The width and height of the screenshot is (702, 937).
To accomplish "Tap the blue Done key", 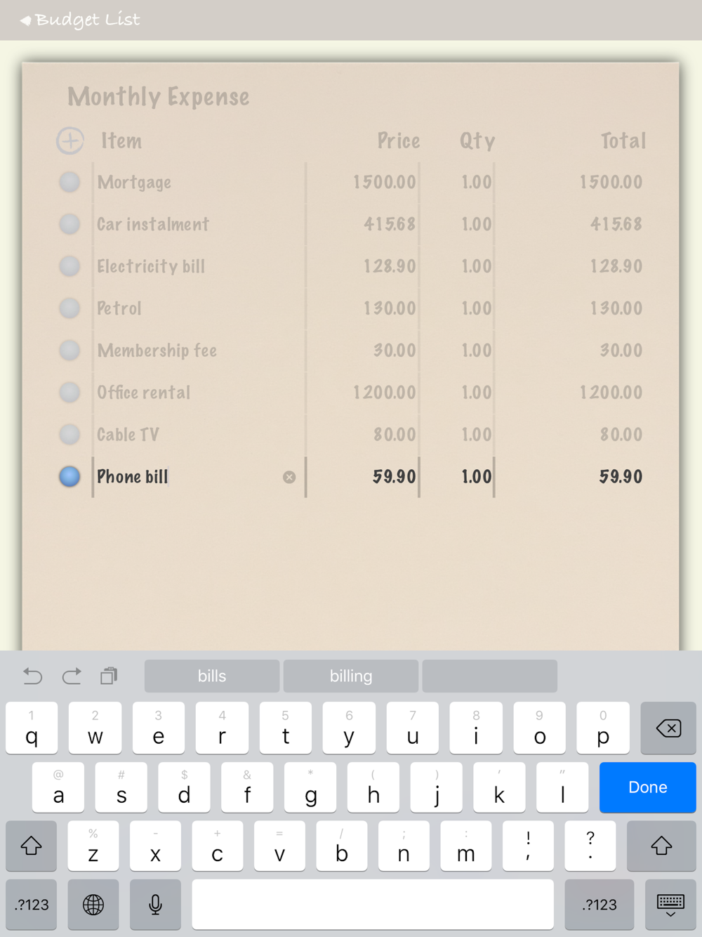I will (x=648, y=787).
